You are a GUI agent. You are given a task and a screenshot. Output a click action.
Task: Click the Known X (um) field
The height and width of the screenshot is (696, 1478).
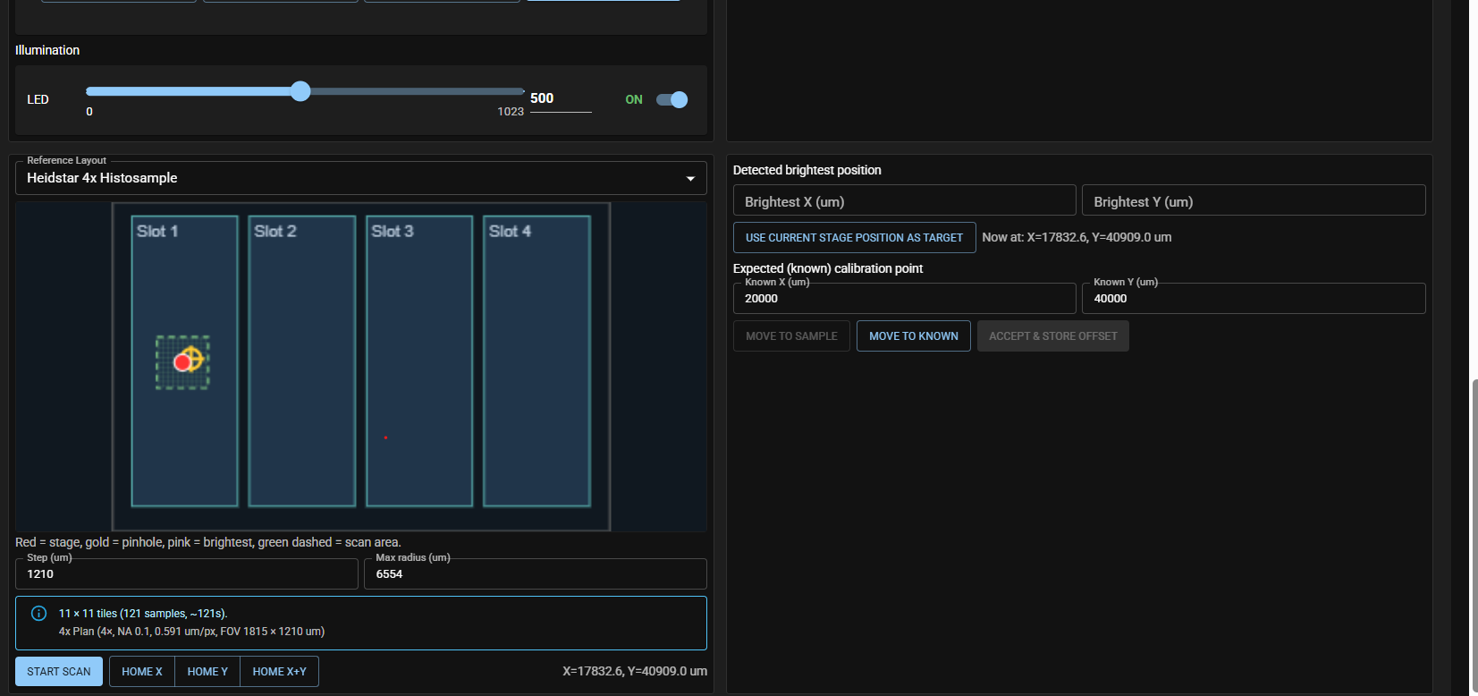click(905, 298)
